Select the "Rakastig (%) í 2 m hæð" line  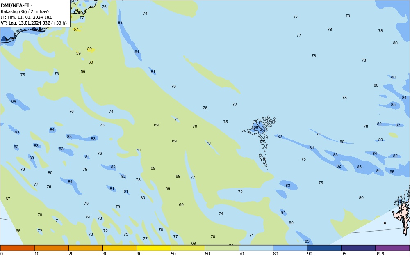[25, 11]
